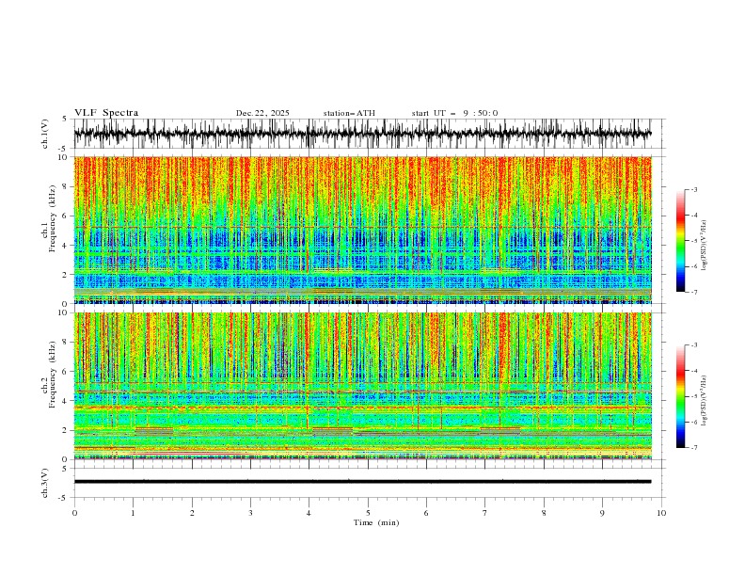Click the "start UT = 9:50:0" text
The width and height of the screenshot is (745, 576).
454,113
